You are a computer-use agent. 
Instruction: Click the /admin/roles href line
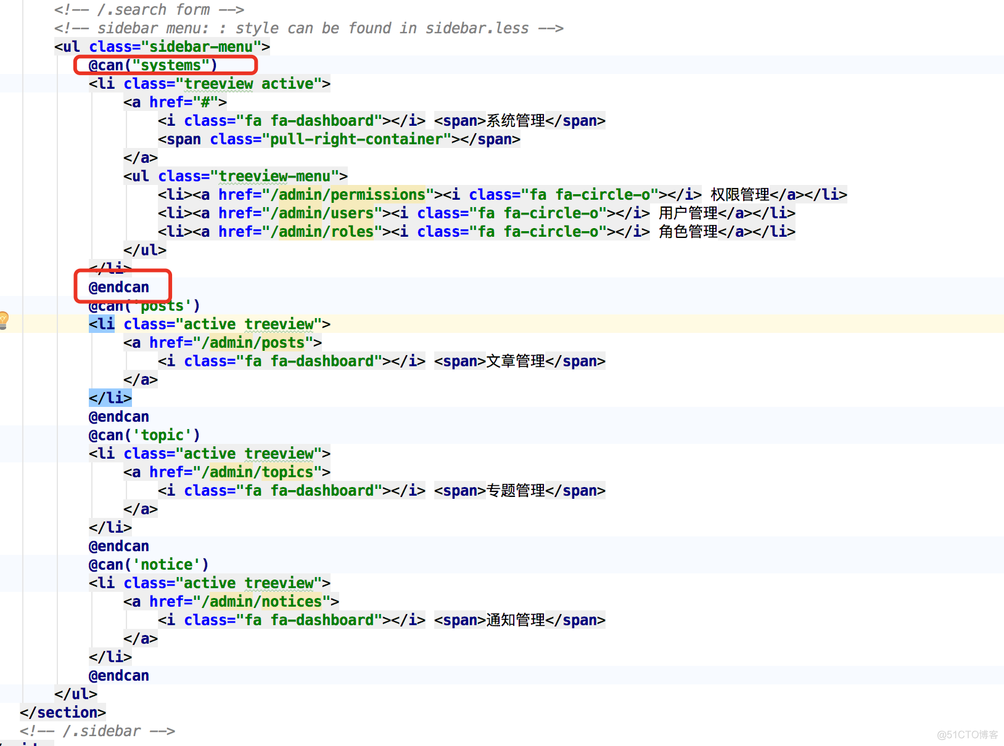tap(477, 232)
